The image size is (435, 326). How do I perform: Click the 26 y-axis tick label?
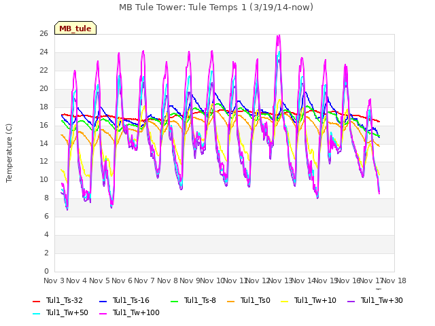(x=43, y=34)
